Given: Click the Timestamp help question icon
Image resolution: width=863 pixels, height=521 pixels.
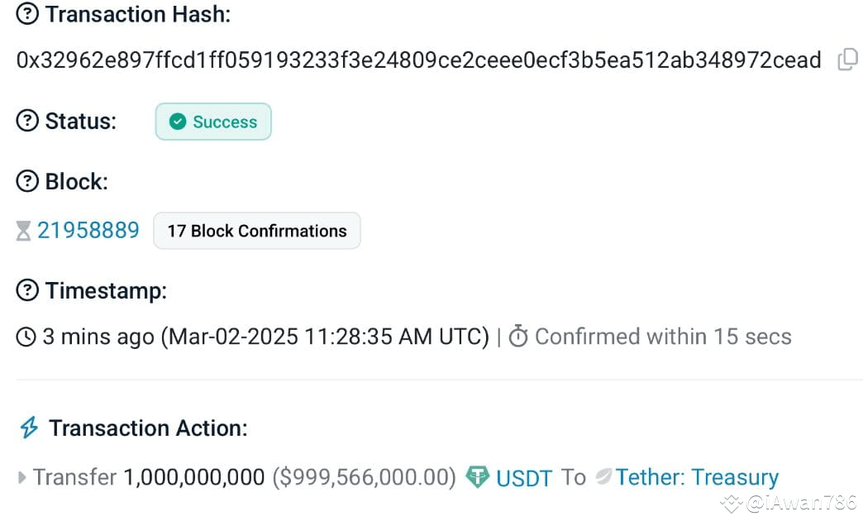Looking at the screenshot, I should click(27, 290).
